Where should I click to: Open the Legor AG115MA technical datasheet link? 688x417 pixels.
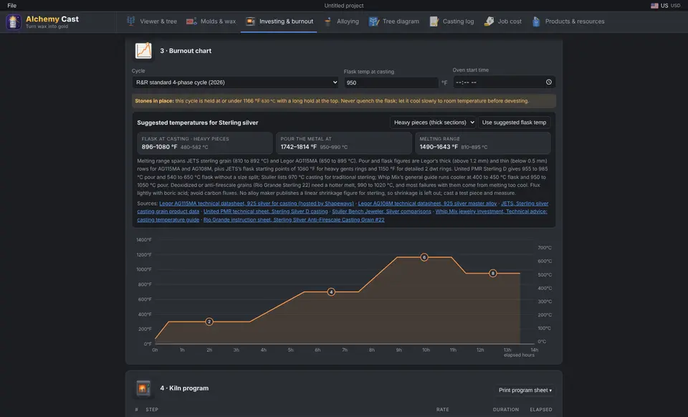coord(257,203)
